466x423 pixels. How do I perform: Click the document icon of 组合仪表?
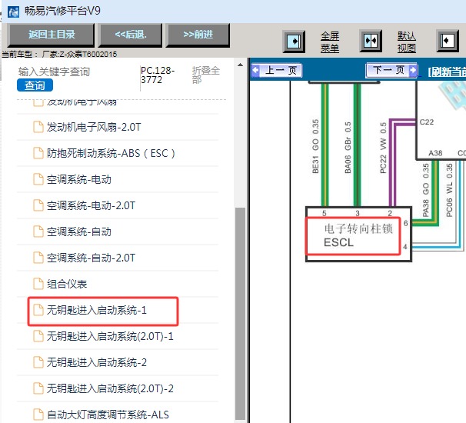click(38, 284)
